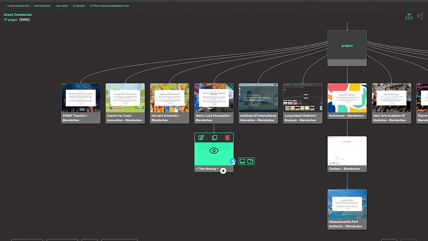The image size is (428, 241).
Task: Open the eye preview icon on the green node
Action: (214, 151)
